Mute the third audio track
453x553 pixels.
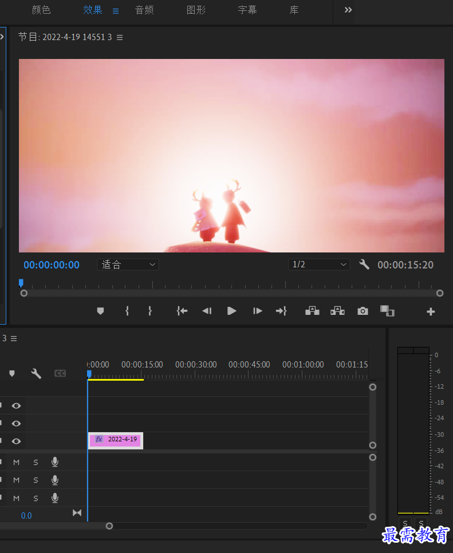click(16, 499)
